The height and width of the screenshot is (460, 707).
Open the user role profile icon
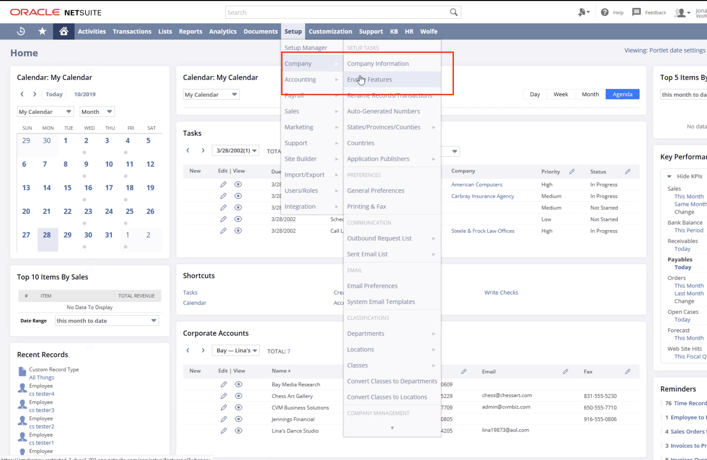[x=680, y=13]
